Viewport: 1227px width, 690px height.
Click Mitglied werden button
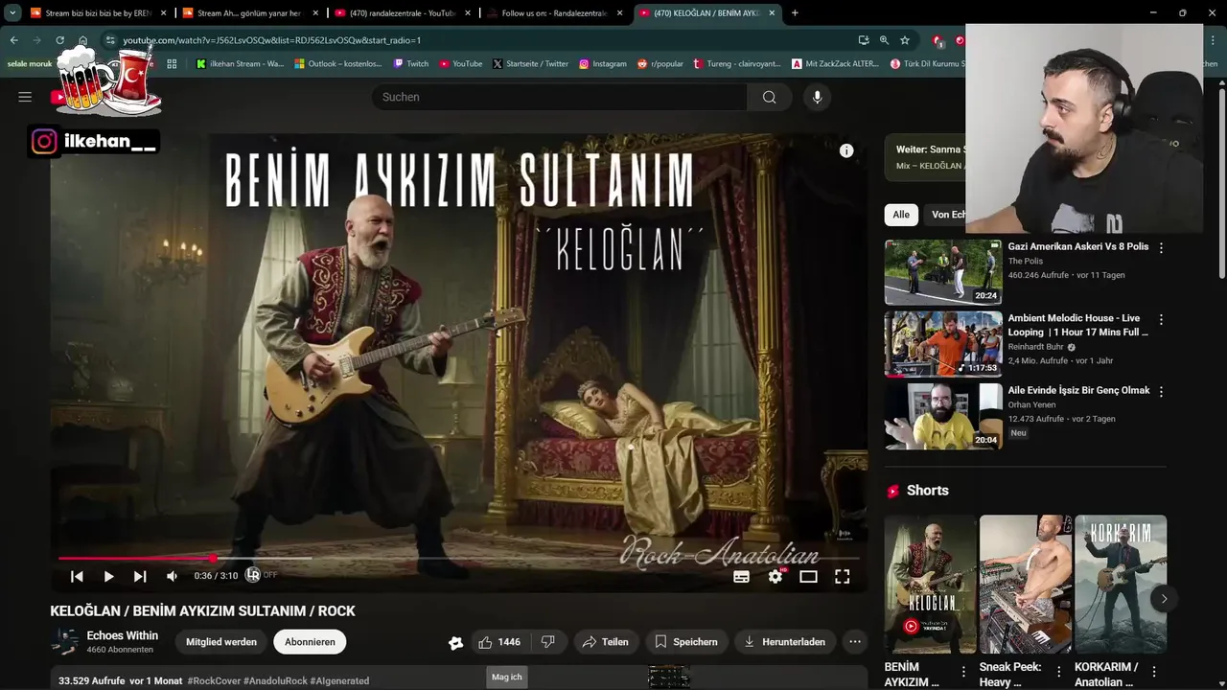coord(220,642)
